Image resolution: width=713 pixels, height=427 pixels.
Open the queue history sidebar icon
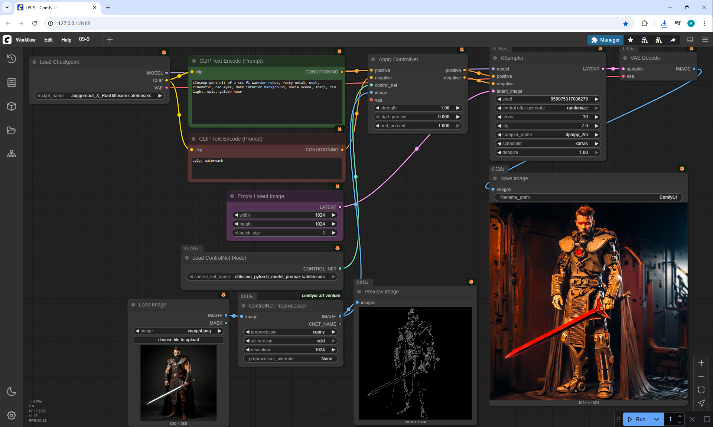[12, 59]
